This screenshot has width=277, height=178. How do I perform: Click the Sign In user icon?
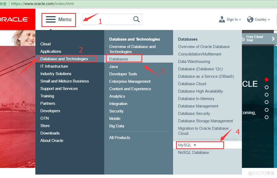222,19
